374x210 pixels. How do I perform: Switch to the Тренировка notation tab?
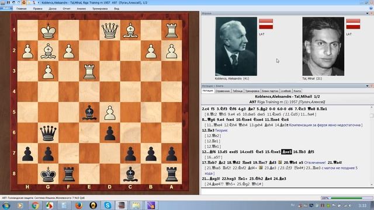pyautogui.click(x=252, y=91)
